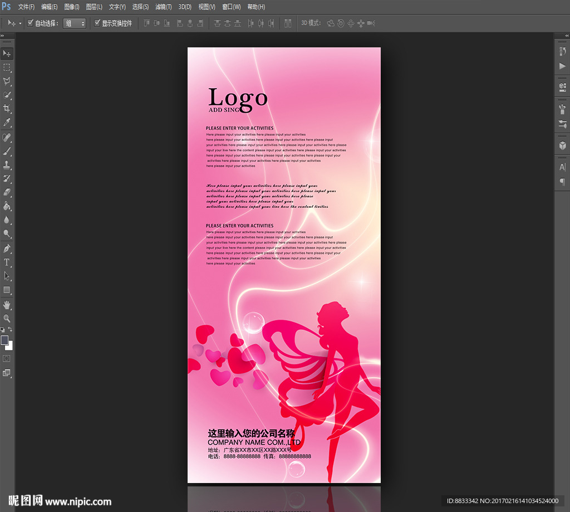This screenshot has width=570, height=512.
Task: Click the foreground color swatch
Action: point(4,340)
